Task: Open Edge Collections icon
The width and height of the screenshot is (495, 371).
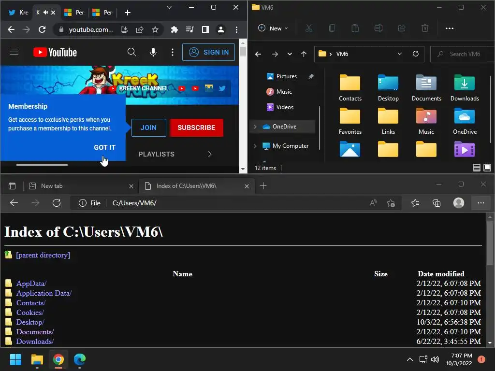Action: pos(437,203)
